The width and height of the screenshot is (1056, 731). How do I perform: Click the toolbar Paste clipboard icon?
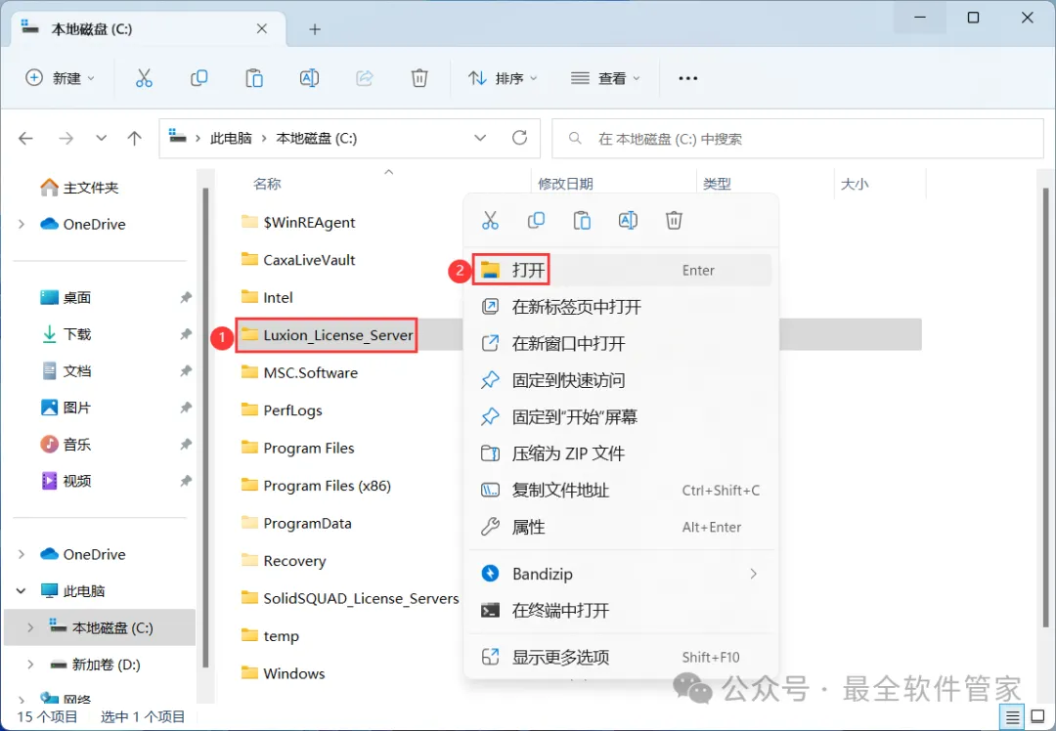[x=254, y=78]
